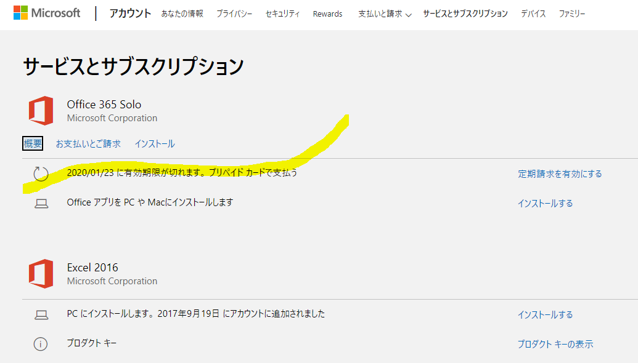This screenshot has width=638, height=363.
Task: Open the ファミリー navigation item
Action: coord(572,14)
